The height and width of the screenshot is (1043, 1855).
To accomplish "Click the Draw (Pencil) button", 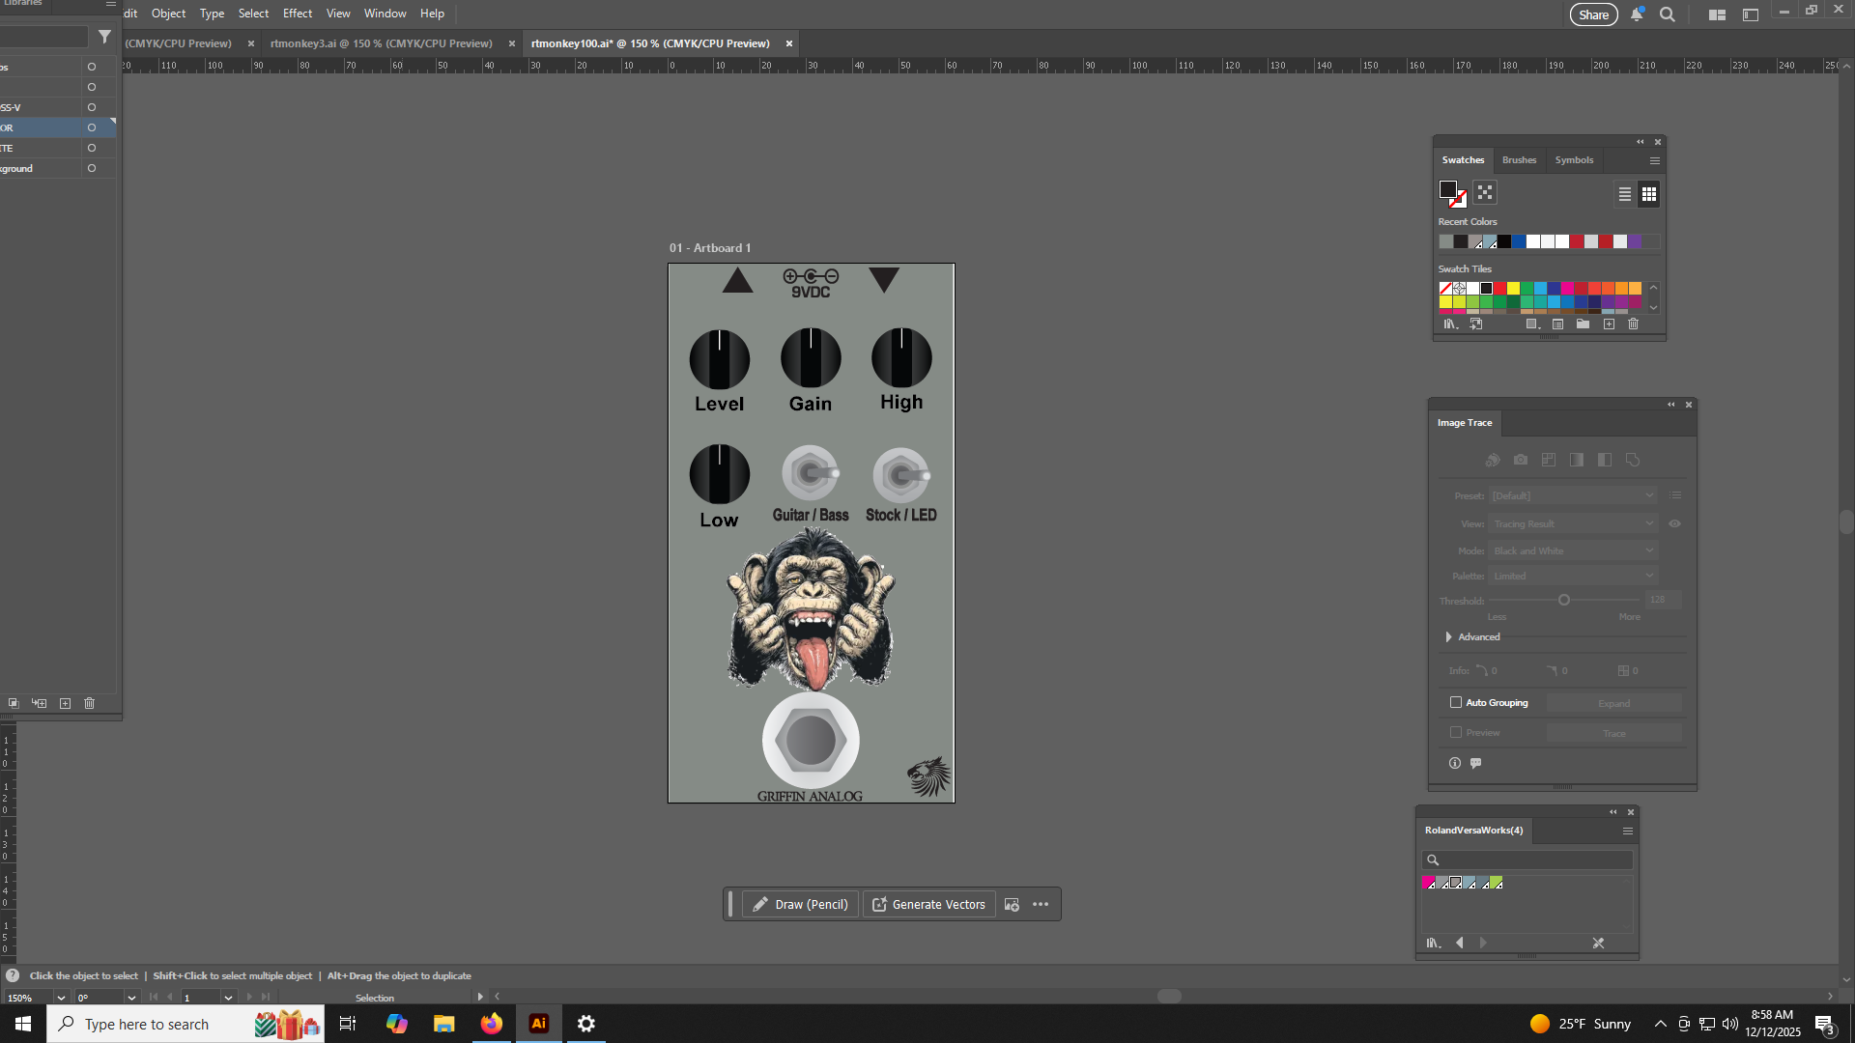I will (x=800, y=905).
